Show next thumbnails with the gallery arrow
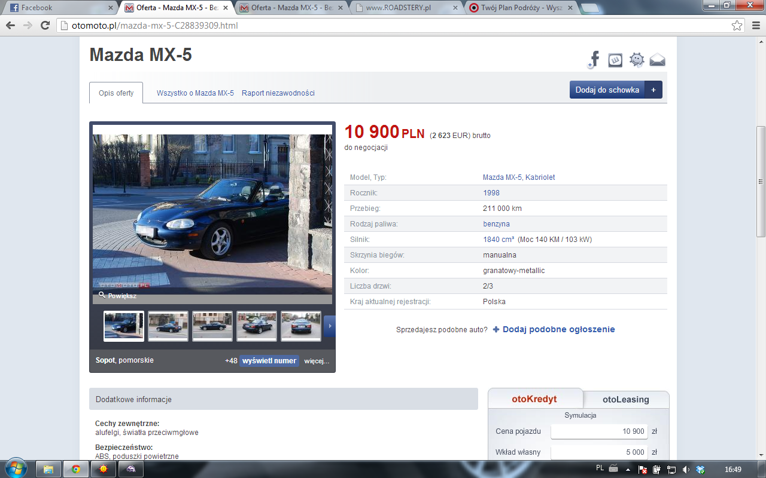Image resolution: width=766 pixels, height=478 pixels. 330,326
